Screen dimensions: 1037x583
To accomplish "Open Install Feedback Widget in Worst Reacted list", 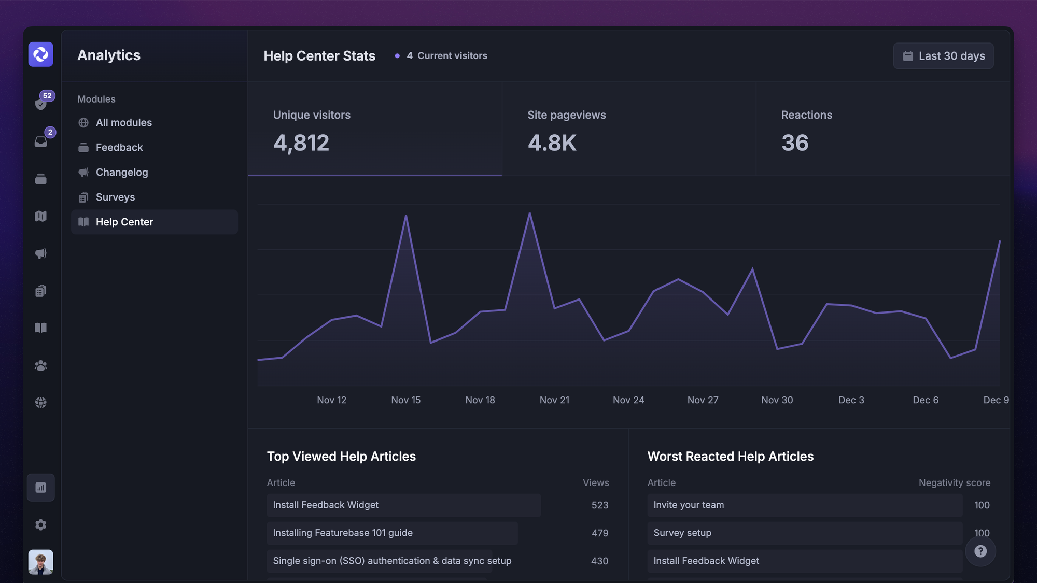I will 805,561.
